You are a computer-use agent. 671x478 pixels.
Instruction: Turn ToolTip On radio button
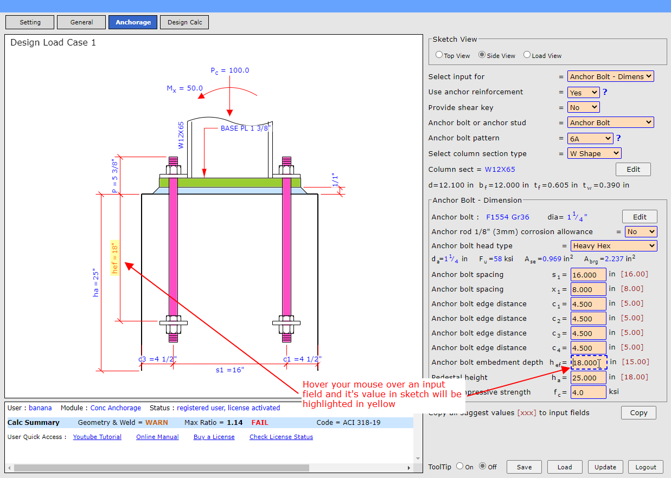(x=459, y=466)
